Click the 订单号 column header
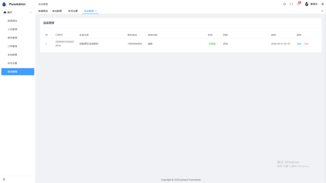This screenshot has width=326, height=183. point(59,35)
